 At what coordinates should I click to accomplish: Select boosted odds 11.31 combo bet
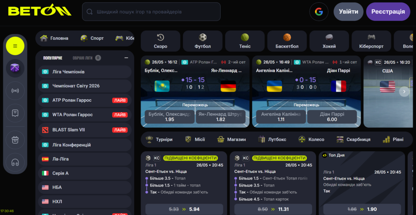273,209
